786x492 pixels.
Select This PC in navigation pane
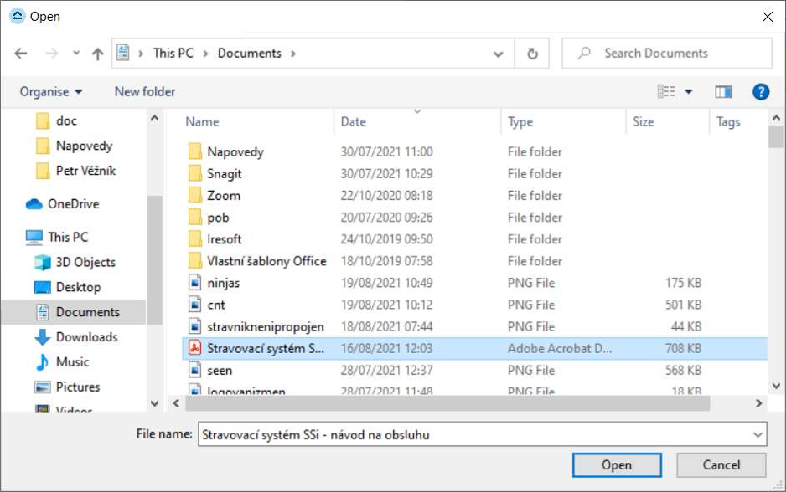(57, 237)
